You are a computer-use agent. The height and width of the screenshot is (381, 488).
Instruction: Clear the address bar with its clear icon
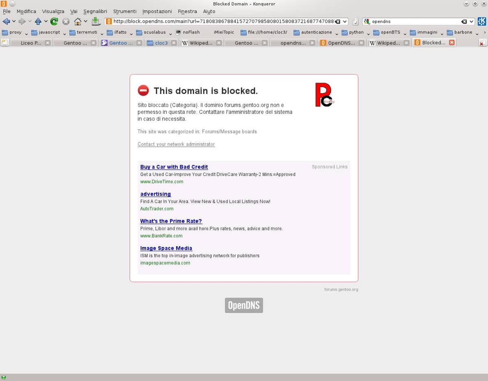[x=338, y=22]
